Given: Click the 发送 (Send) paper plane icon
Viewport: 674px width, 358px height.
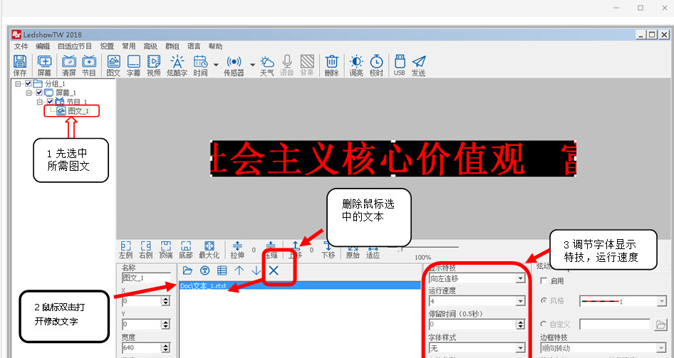Looking at the screenshot, I should coord(418,65).
